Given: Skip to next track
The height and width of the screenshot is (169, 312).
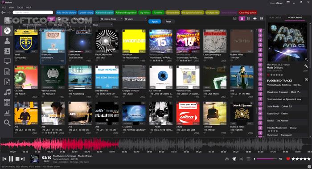Looking at the screenshot, I should 23,159.
